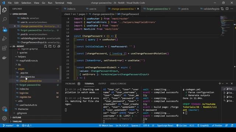236x132 pixels.
Task: Click New File icon in 26 - REDDIT header
Action: (45, 46)
